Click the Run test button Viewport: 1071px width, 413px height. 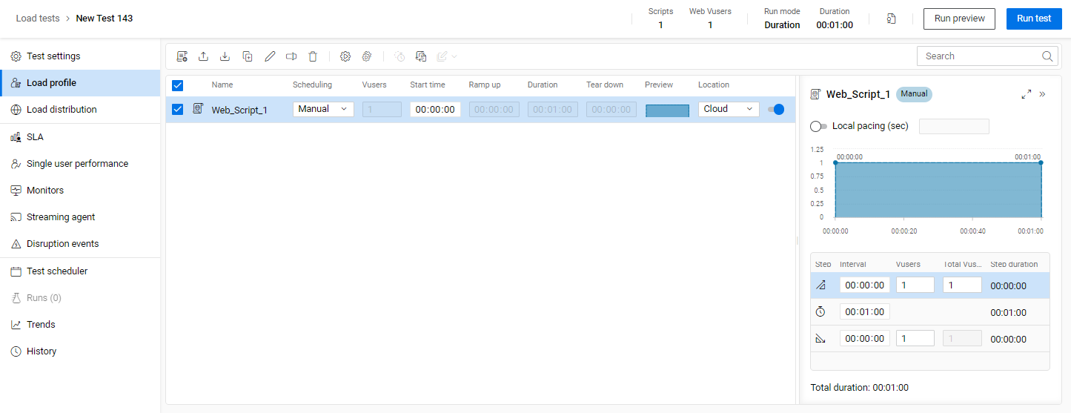point(1033,19)
